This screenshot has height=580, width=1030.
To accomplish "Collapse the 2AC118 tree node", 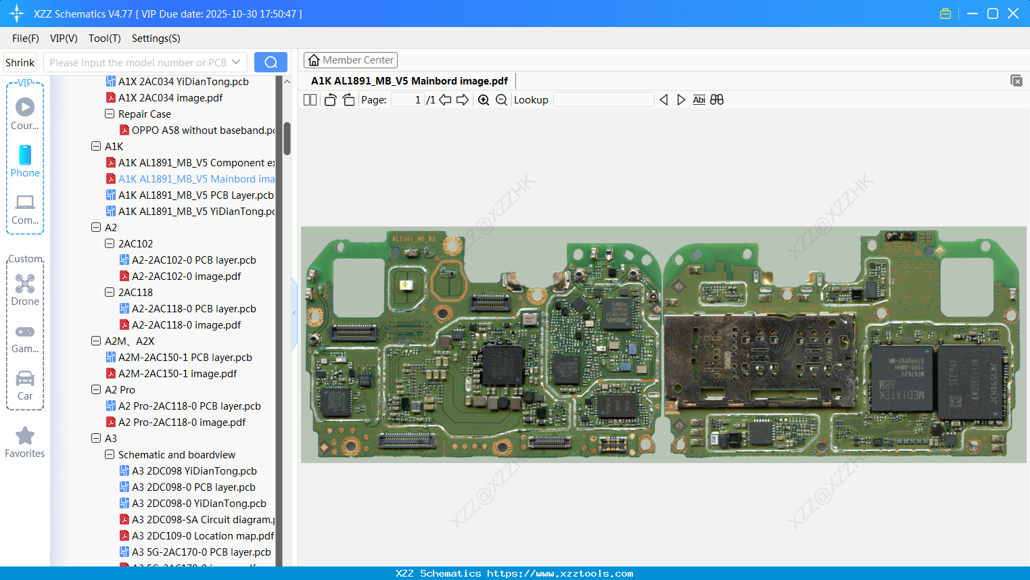I will tap(110, 293).
